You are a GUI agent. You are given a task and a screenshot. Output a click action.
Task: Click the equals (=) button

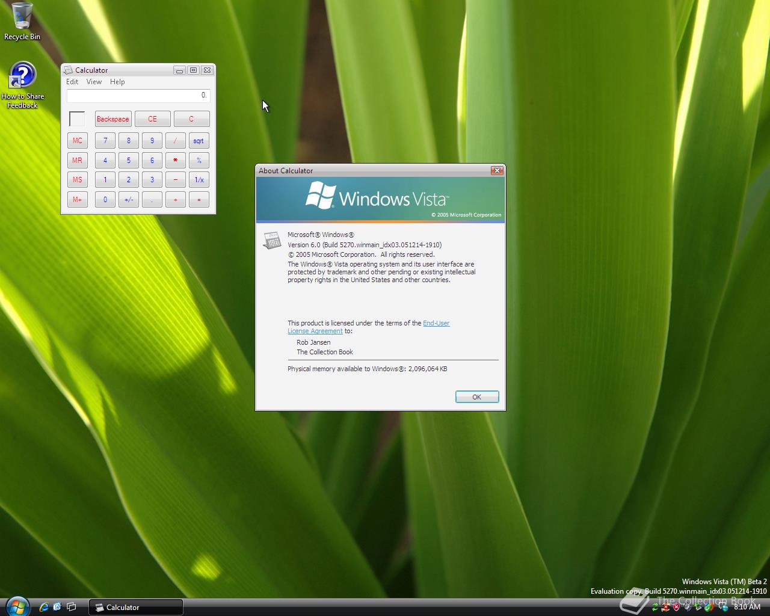coord(199,200)
